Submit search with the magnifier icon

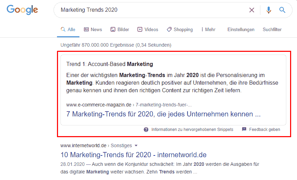(x=282, y=10)
